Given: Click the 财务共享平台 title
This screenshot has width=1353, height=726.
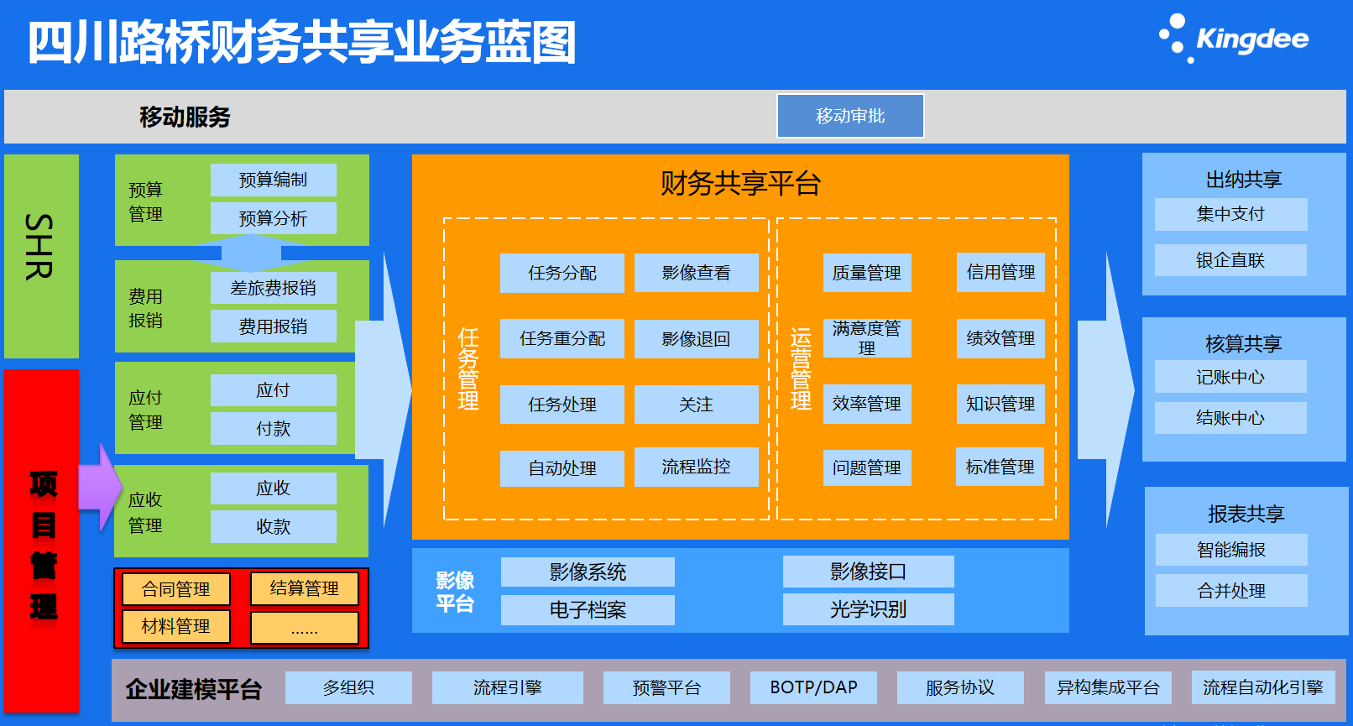Looking at the screenshot, I should point(740,183).
